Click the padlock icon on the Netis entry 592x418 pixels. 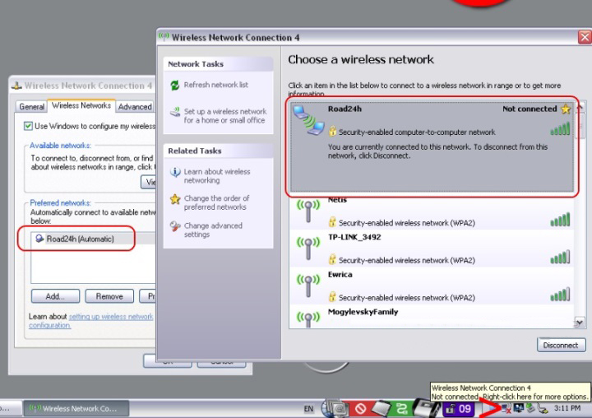coord(332,222)
